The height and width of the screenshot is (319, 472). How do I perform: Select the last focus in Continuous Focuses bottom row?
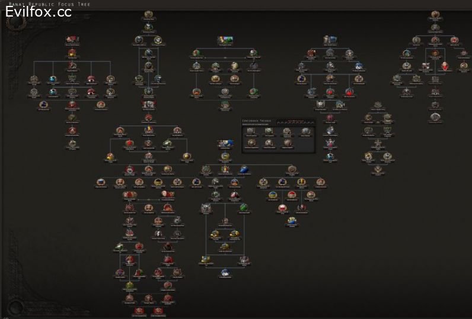point(286,142)
